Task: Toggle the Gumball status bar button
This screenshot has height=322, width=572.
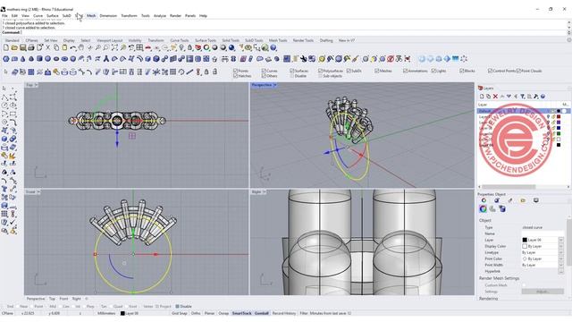Action: 261,313
